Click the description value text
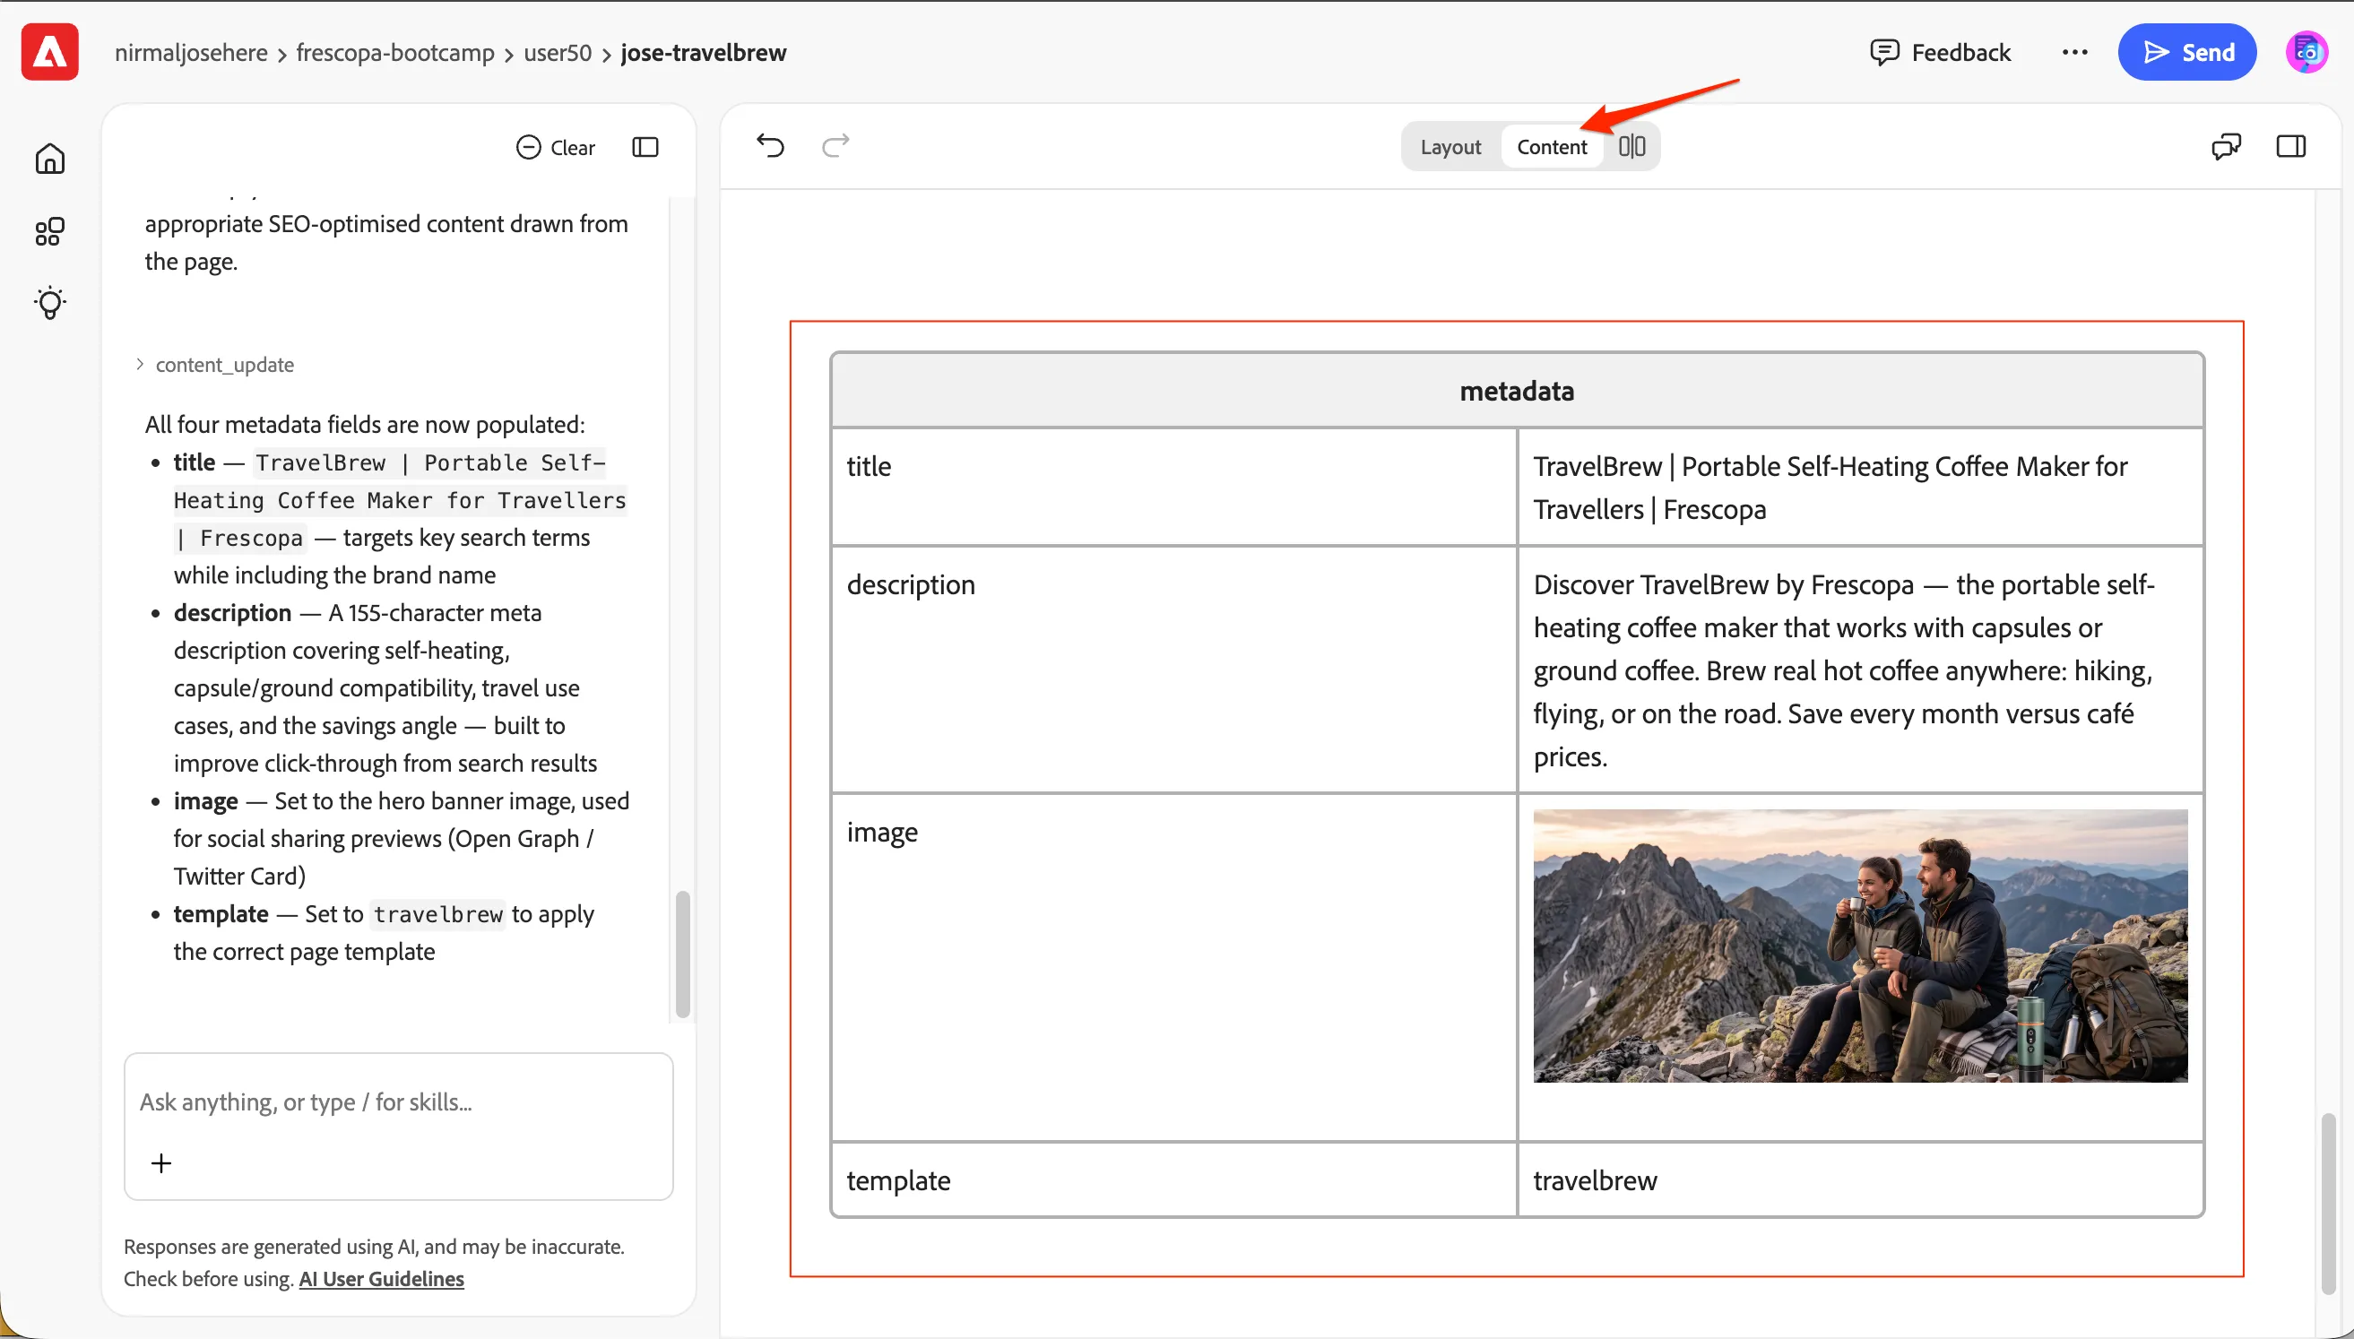2354x1339 pixels. coord(1844,670)
